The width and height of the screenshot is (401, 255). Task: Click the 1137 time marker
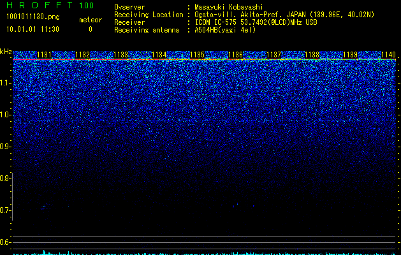pyautogui.click(x=274, y=55)
